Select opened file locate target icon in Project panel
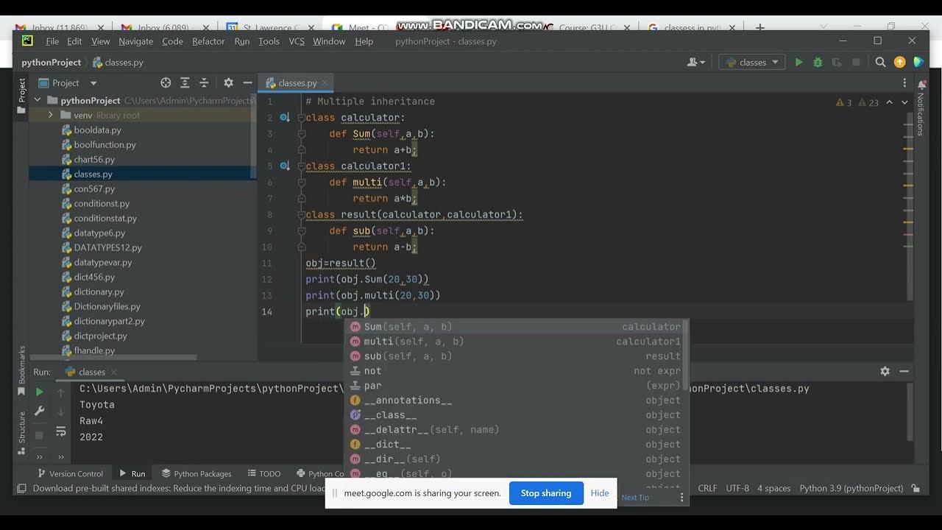Image resolution: width=942 pixels, height=530 pixels. (166, 83)
